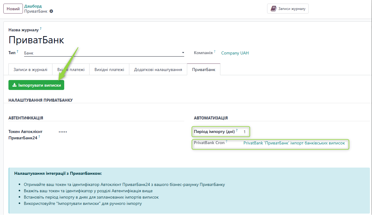
Task: Show help tooltip beside the Компанія label
Action: [215, 51]
